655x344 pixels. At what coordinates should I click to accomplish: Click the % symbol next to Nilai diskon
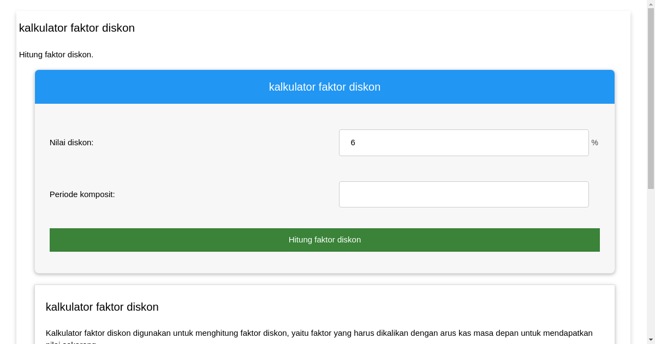pyautogui.click(x=594, y=143)
